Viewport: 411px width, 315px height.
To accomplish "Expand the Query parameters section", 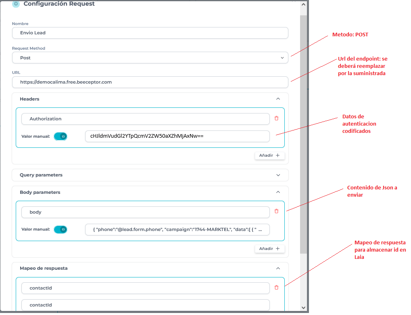I will click(278, 175).
